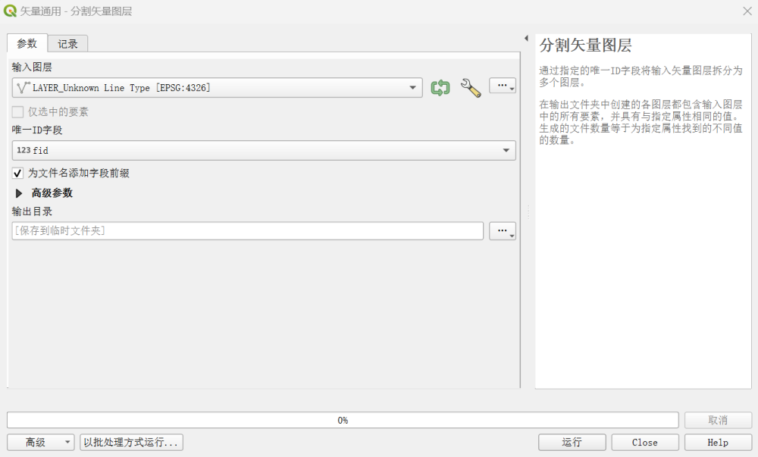Switch to the '参数' tab
Image resolution: width=758 pixels, height=457 pixels.
[27, 43]
